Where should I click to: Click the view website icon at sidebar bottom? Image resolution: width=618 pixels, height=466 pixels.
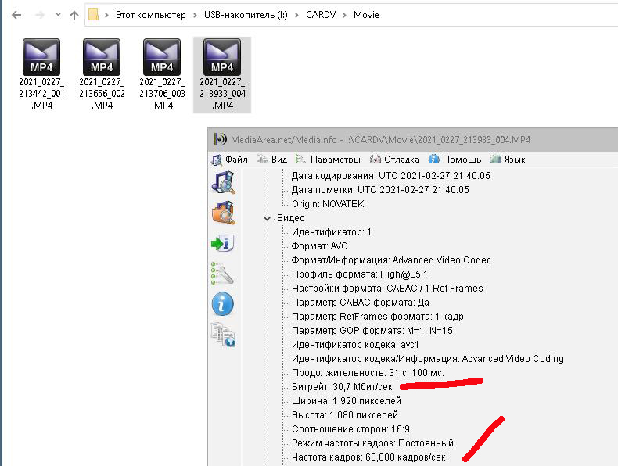click(x=223, y=335)
